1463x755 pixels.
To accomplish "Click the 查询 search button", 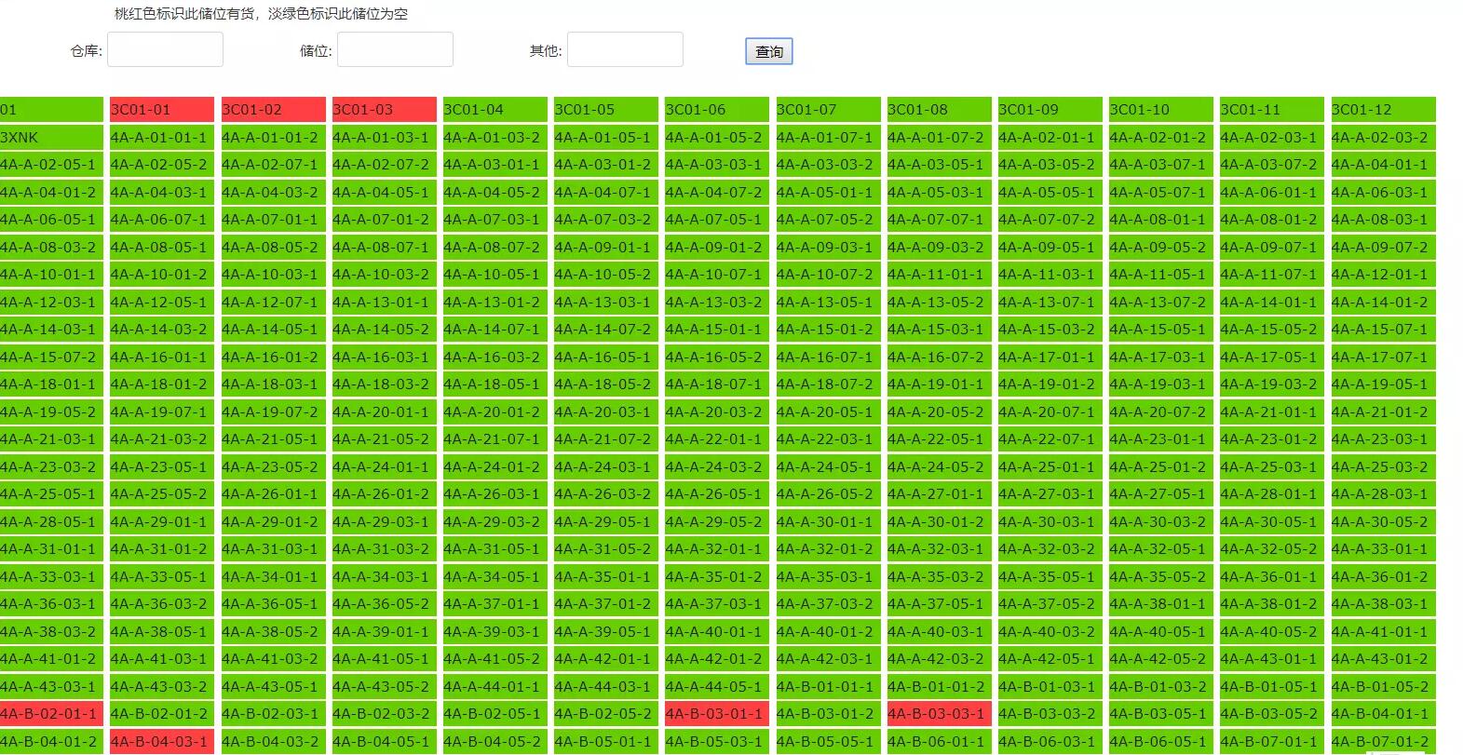I will (768, 51).
